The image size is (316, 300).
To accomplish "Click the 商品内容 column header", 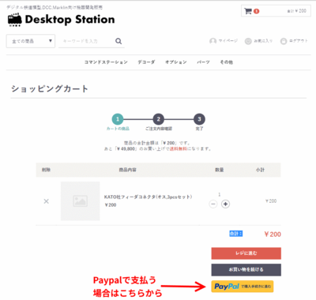I will [x=128, y=170].
